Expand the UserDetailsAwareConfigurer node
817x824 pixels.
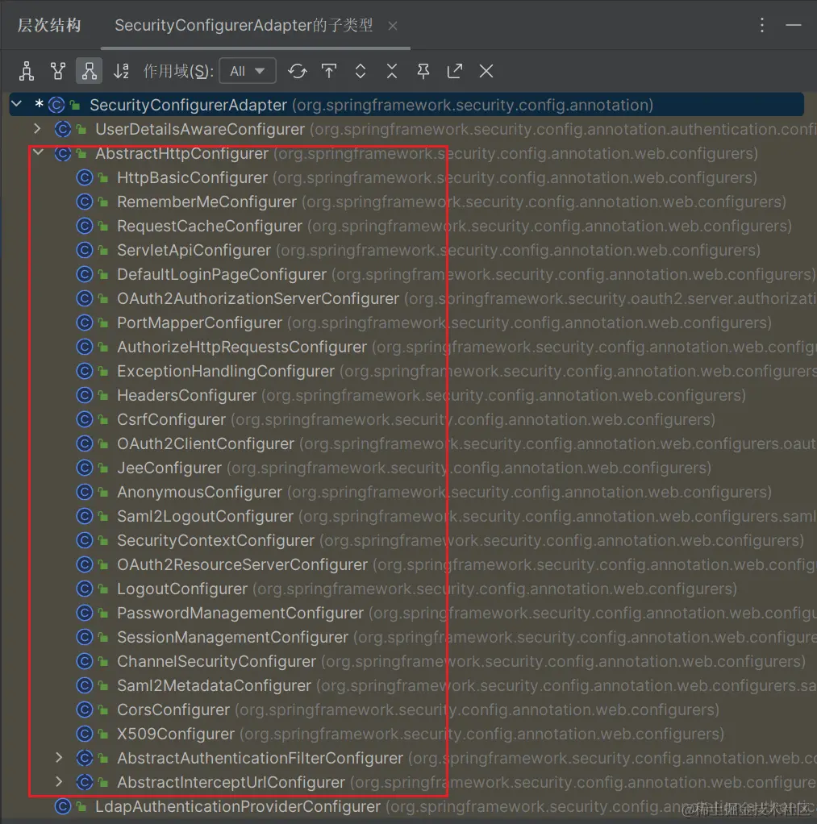(x=37, y=129)
